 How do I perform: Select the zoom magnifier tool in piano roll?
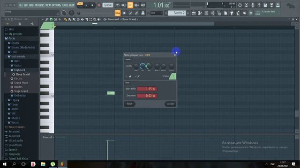pyautogui.click(x=95, y=19)
